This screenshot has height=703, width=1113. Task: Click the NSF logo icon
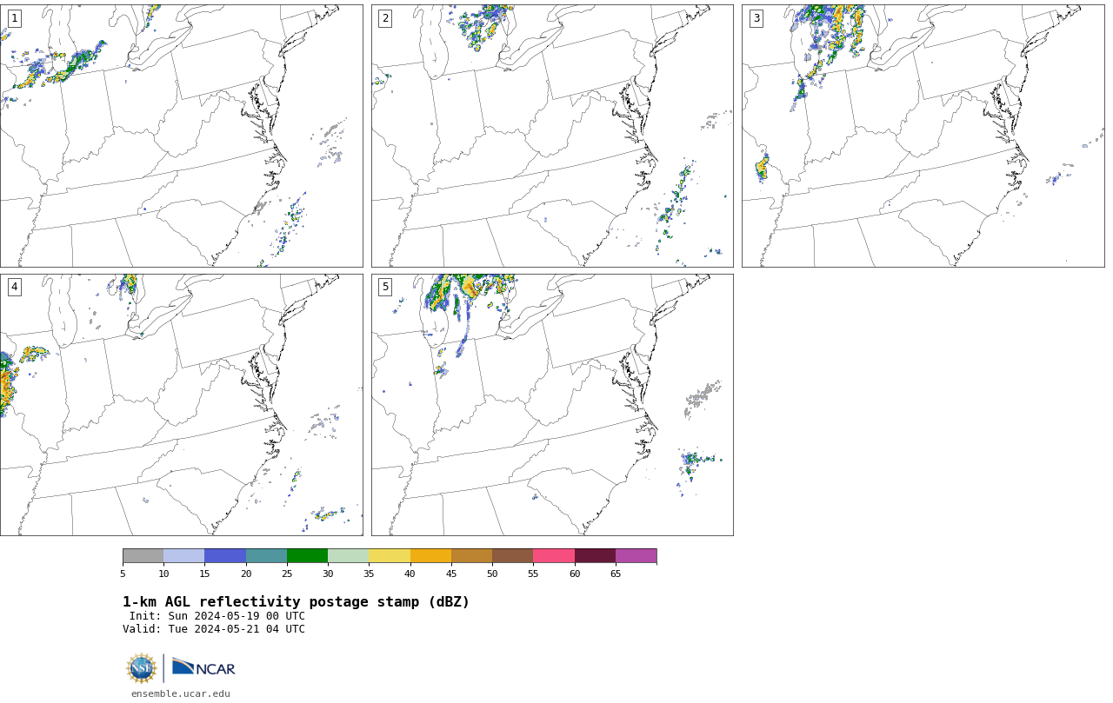142,668
